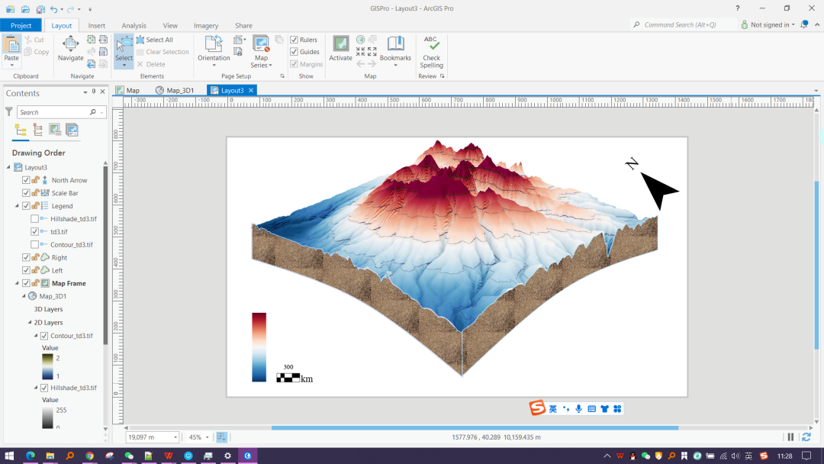Activate the Select elements tool
Screen dimensions: 824x464
124,51
